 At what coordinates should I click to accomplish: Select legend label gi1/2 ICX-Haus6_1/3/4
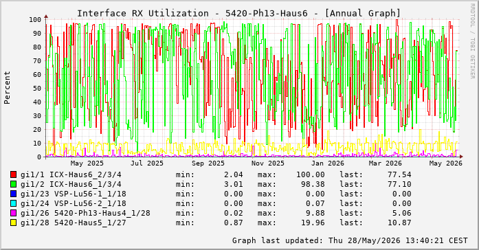(x=71, y=184)
